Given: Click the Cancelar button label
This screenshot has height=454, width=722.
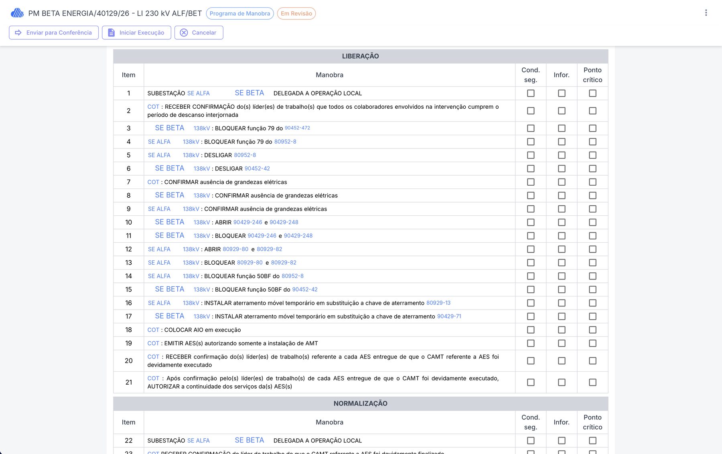Looking at the screenshot, I should [204, 32].
